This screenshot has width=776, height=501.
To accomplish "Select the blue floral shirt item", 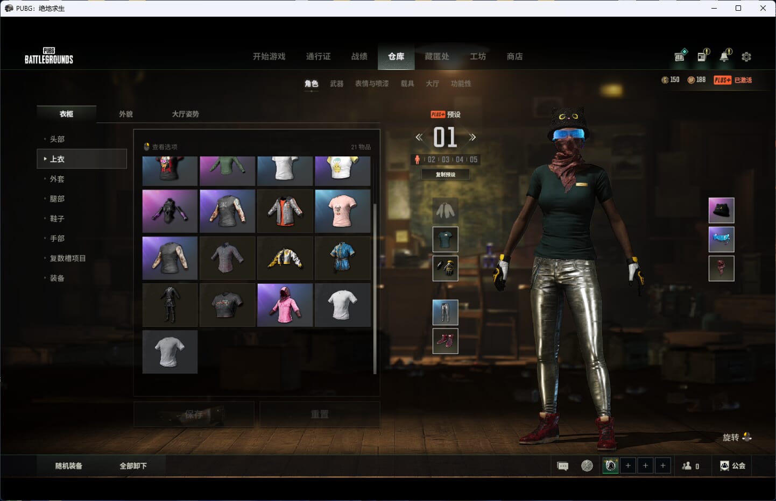I will pyautogui.click(x=342, y=258).
